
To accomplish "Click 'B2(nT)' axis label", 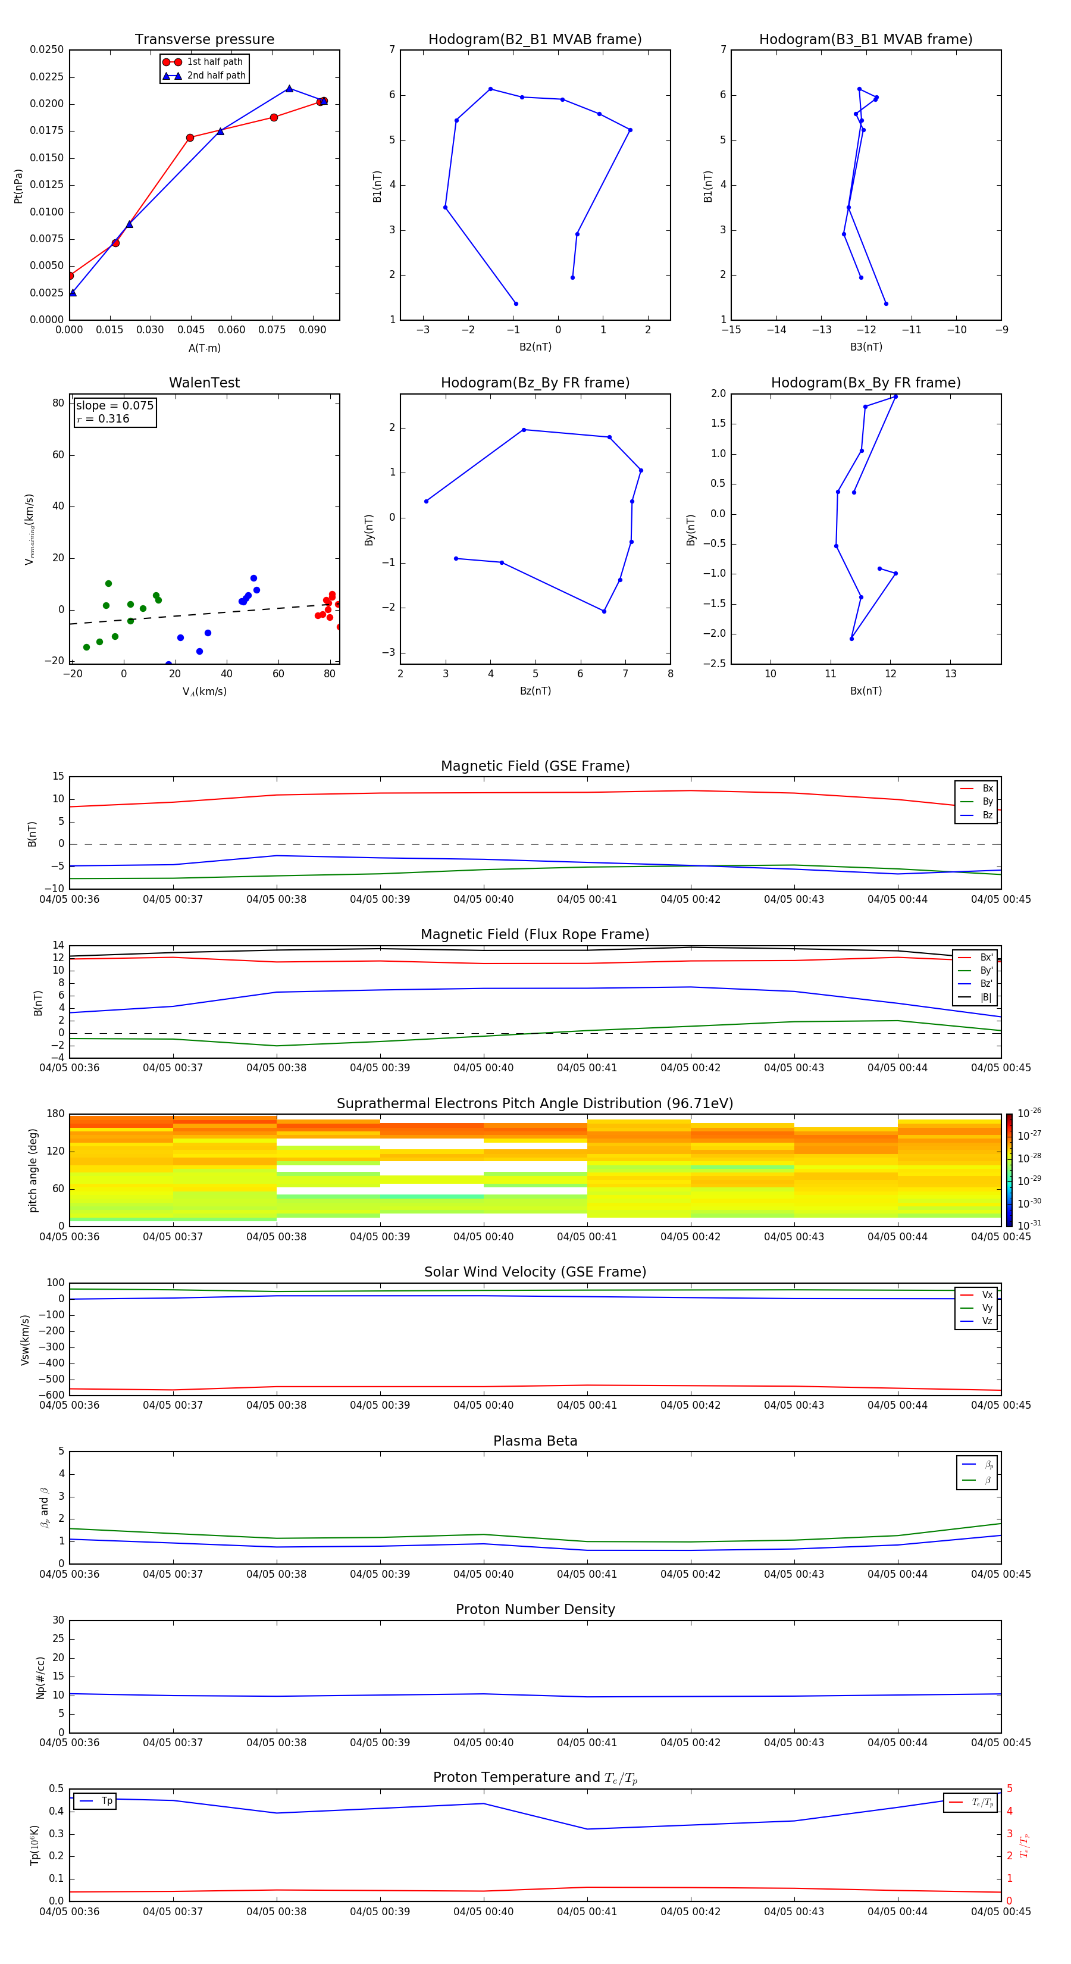I will [x=535, y=348].
